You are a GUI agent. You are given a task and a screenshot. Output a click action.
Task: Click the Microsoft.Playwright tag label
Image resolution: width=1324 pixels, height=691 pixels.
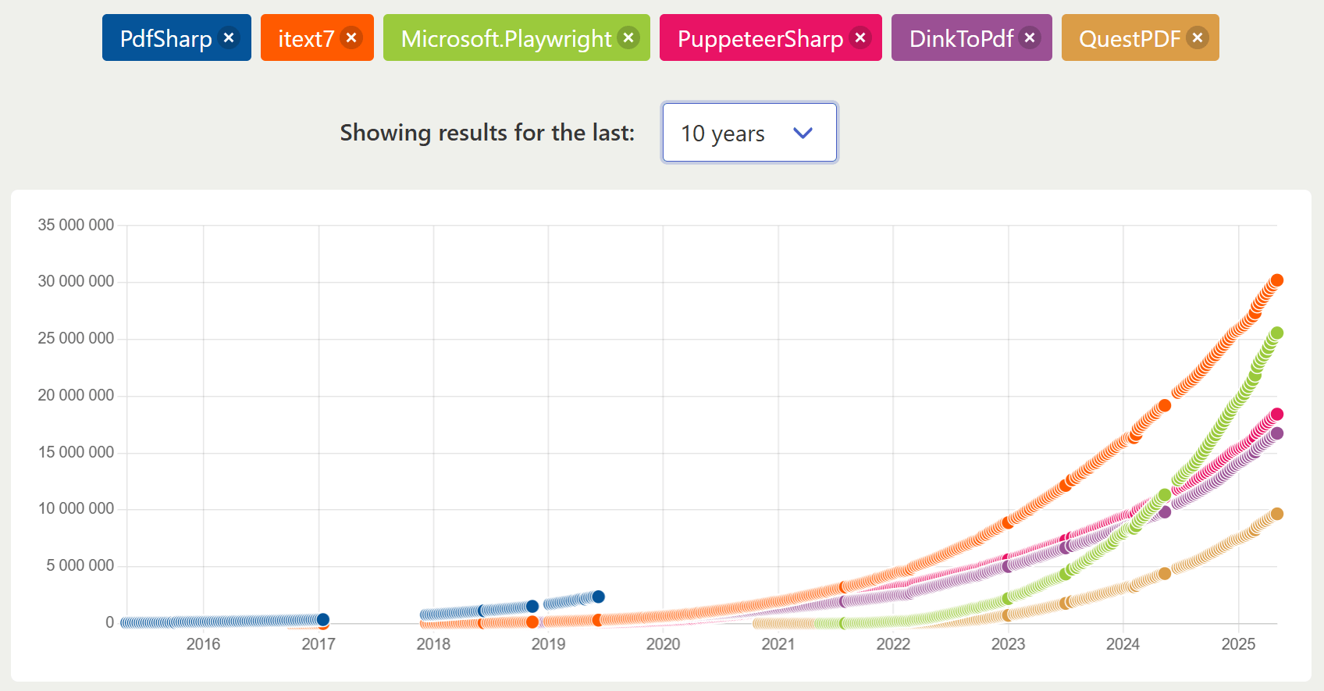point(506,38)
